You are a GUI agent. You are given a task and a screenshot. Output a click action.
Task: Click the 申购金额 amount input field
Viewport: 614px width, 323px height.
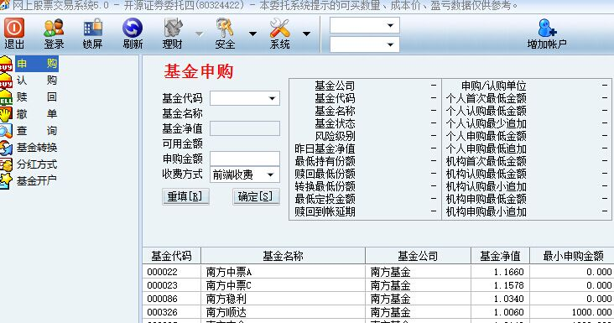[x=245, y=159]
